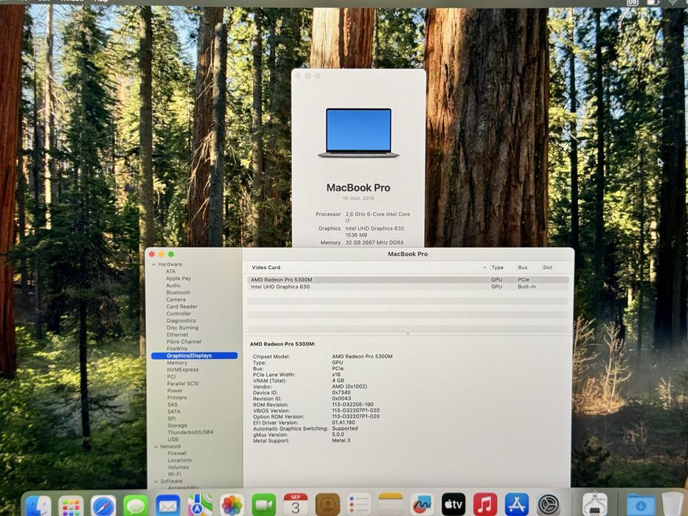Collapse the Hardware section in sidebar
688x516 pixels.
pyautogui.click(x=154, y=265)
